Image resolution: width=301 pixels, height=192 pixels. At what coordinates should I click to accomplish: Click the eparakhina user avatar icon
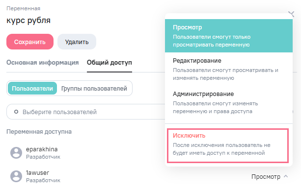[x=16, y=153]
